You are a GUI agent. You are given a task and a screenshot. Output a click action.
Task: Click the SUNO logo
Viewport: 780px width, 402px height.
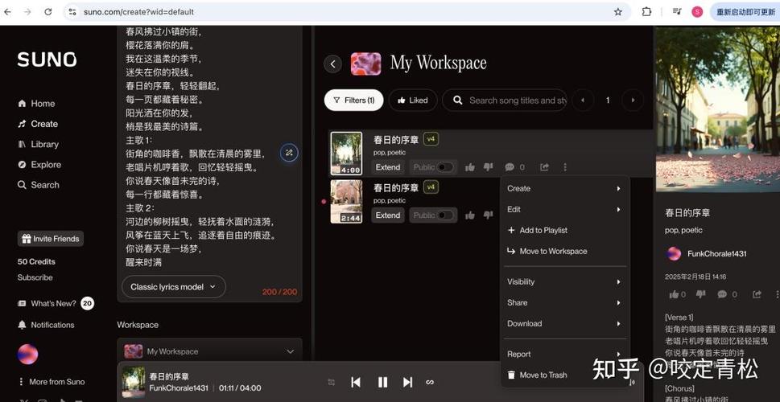[47, 59]
